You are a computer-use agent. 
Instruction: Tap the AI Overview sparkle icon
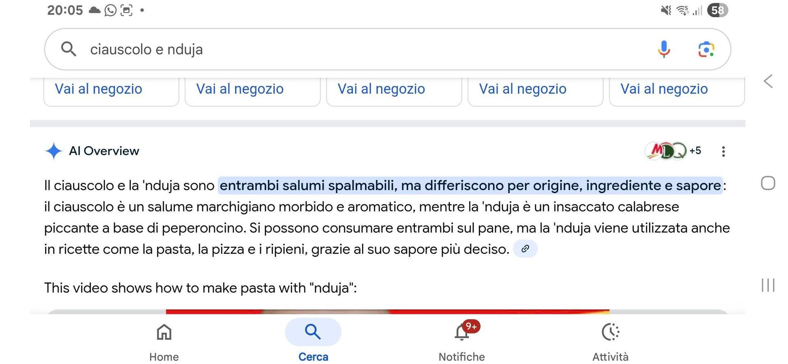53,151
